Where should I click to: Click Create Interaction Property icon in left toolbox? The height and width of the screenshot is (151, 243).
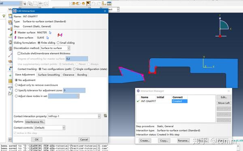(10, 22)
